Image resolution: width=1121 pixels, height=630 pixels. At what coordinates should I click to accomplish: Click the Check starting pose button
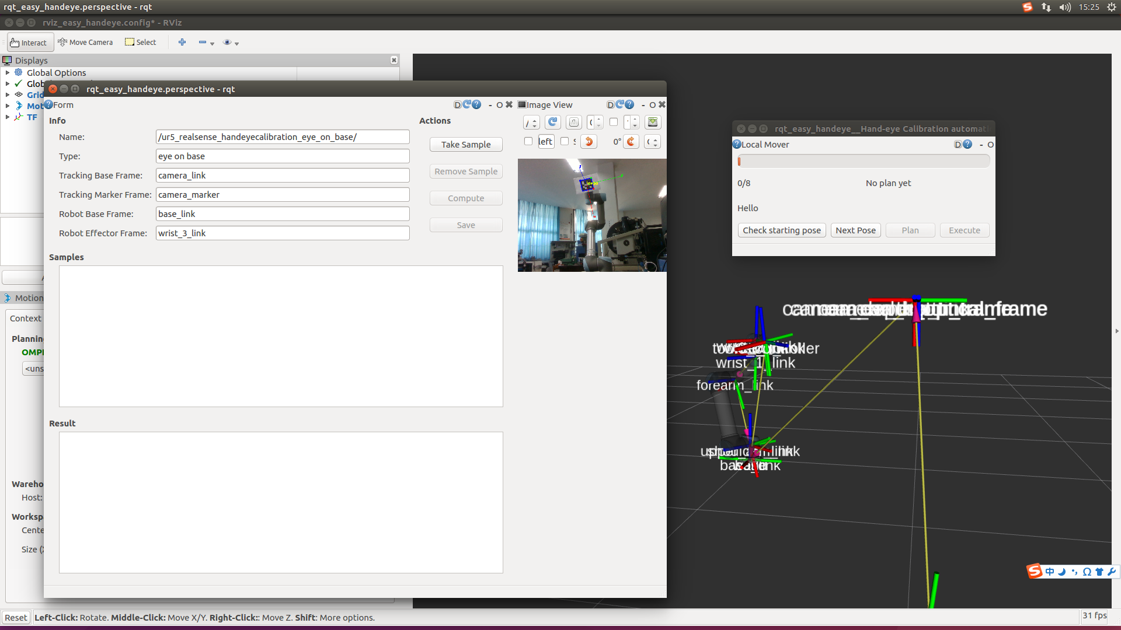(781, 230)
